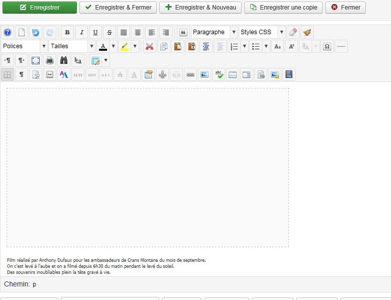Set left-to-right text direction

tap(8, 60)
